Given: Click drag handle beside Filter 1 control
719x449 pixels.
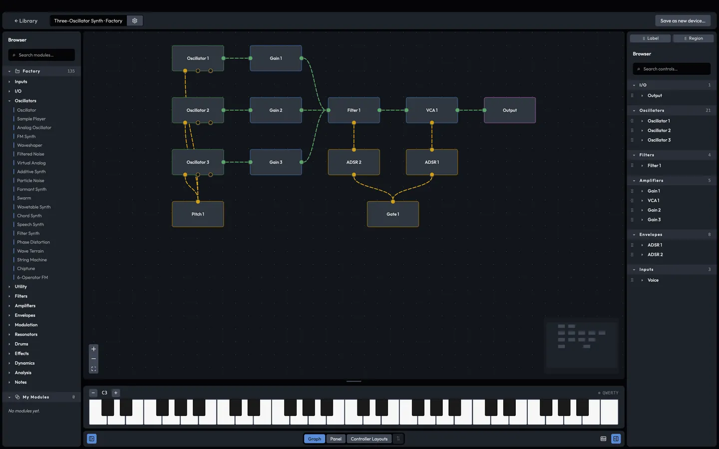Looking at the screenshot, I should [632, 166].
